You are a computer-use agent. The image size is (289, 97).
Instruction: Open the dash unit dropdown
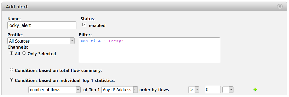click(228, 90)
